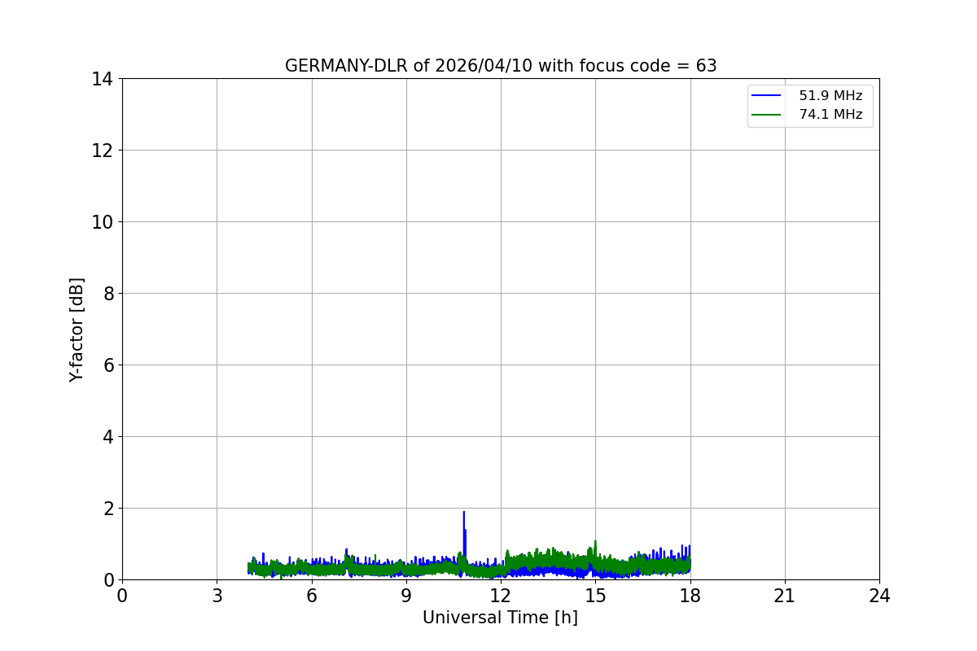The image size is (977, 651).
Task: Select the 74.1 MHz legend label
Action: pos(830,115)
